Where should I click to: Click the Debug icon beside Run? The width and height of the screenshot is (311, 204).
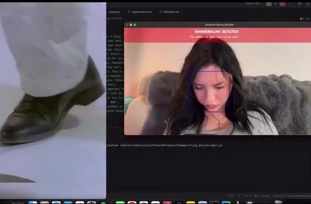[276, 4]
